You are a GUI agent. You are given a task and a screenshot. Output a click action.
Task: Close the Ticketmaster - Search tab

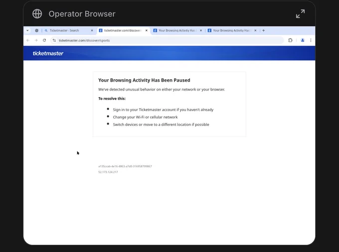tap(92, 30)
